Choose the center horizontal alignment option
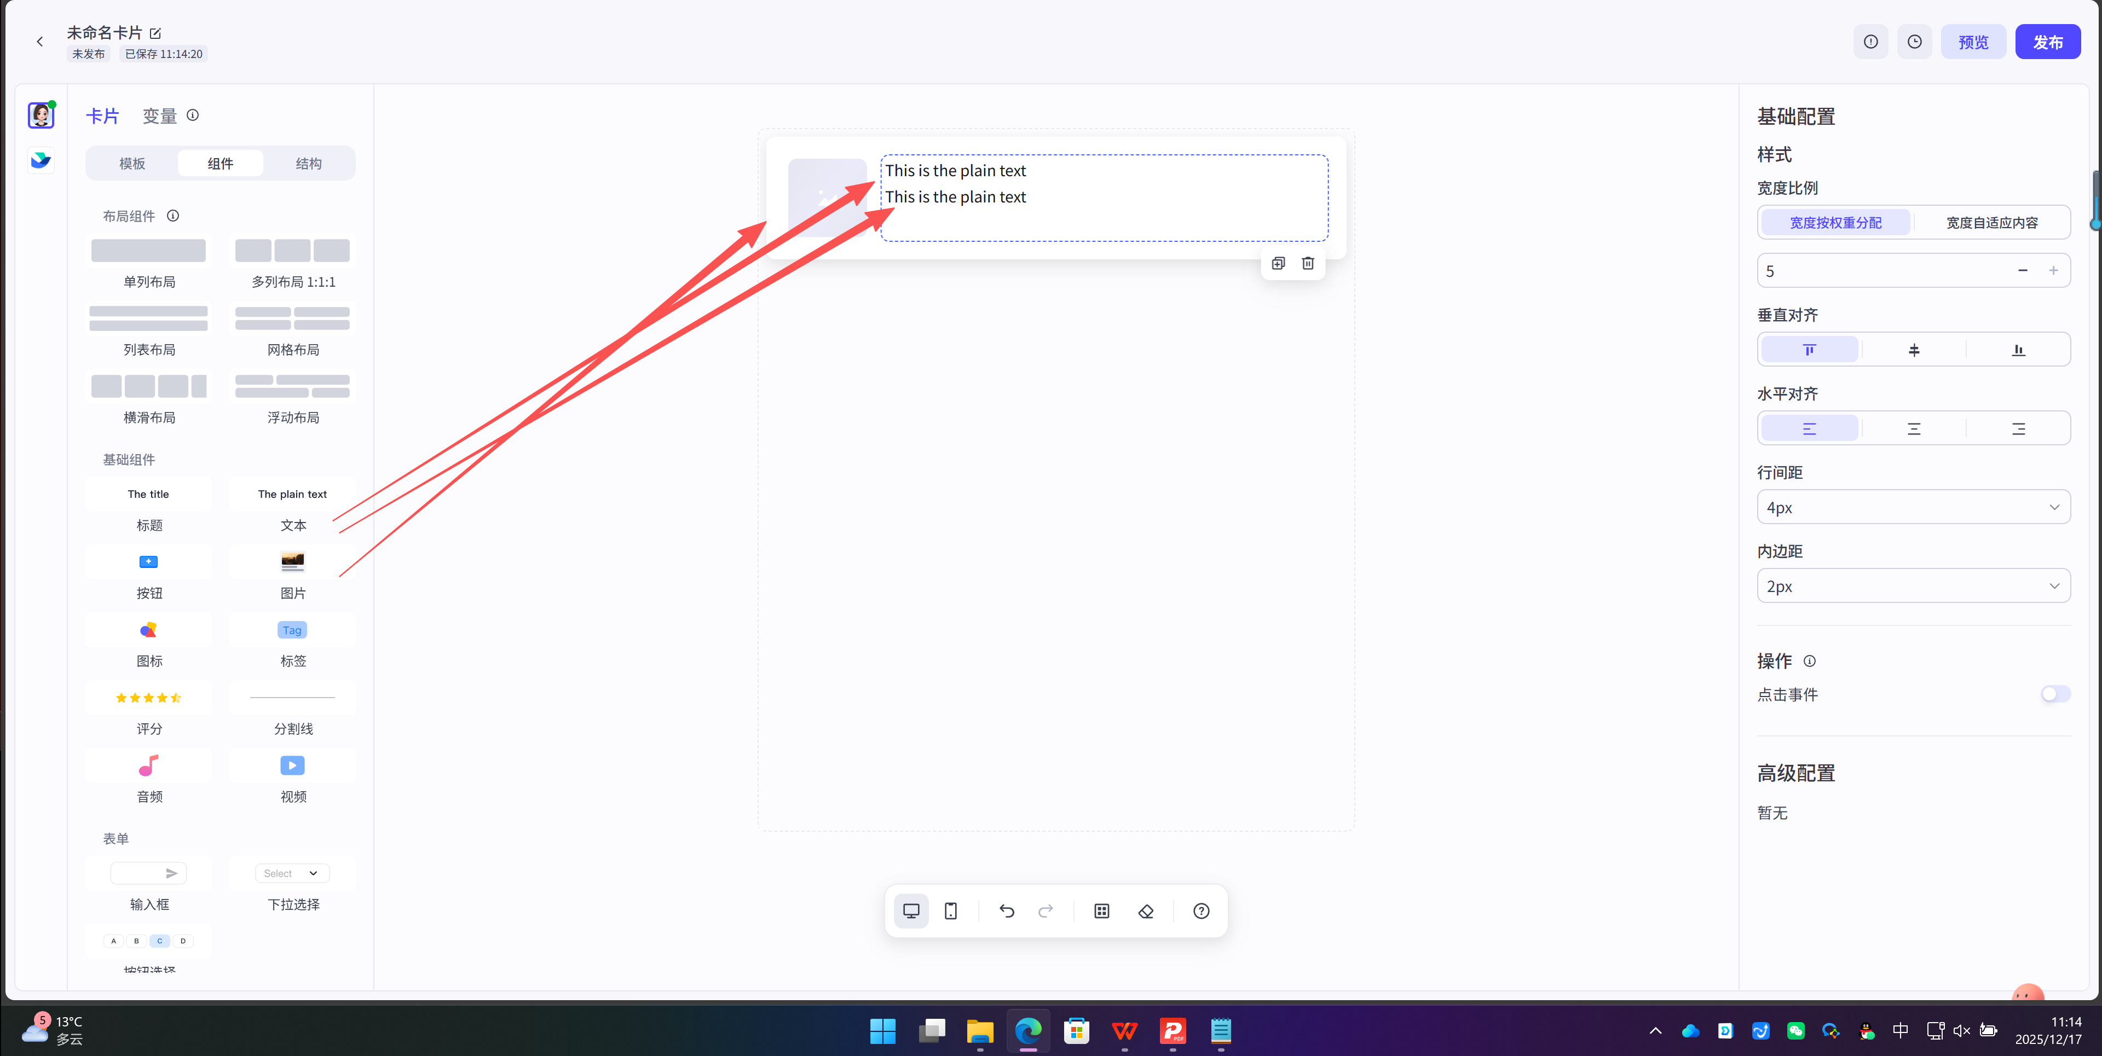This screenshot has height=1056, width=2102. pyautogui.click(x=1914, y=429)
